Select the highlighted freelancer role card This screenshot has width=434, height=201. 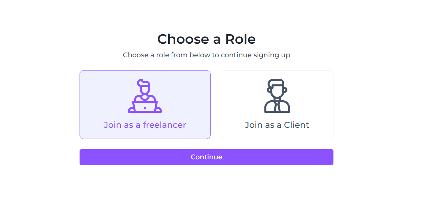pyautogui.click(x=145, y=104)
